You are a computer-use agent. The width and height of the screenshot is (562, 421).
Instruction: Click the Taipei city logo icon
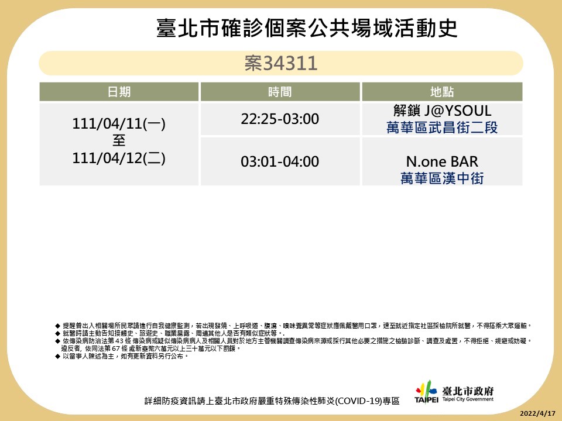[427, 392]
